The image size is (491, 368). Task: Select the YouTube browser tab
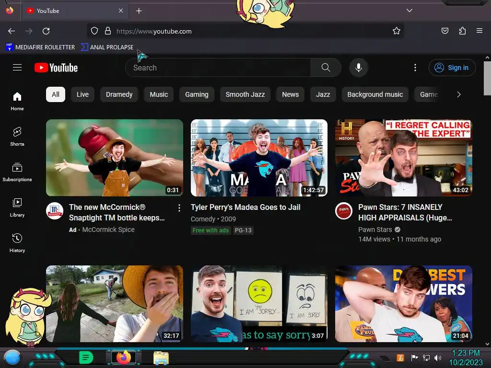(x=74, y=11)
